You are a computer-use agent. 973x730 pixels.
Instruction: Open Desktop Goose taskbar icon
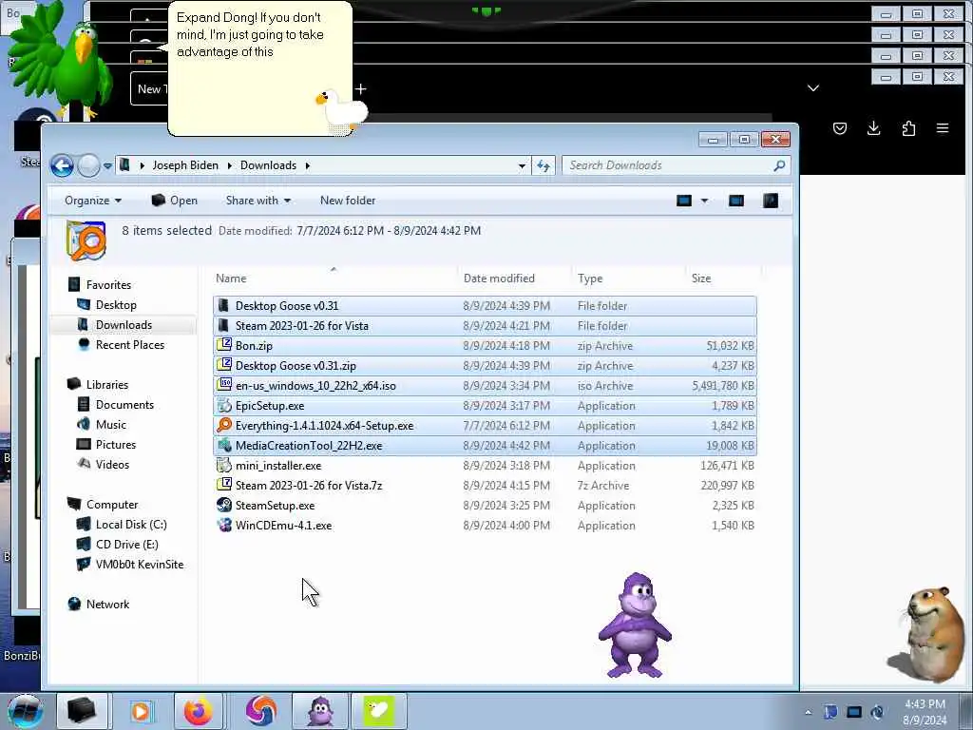pos(379,711)
